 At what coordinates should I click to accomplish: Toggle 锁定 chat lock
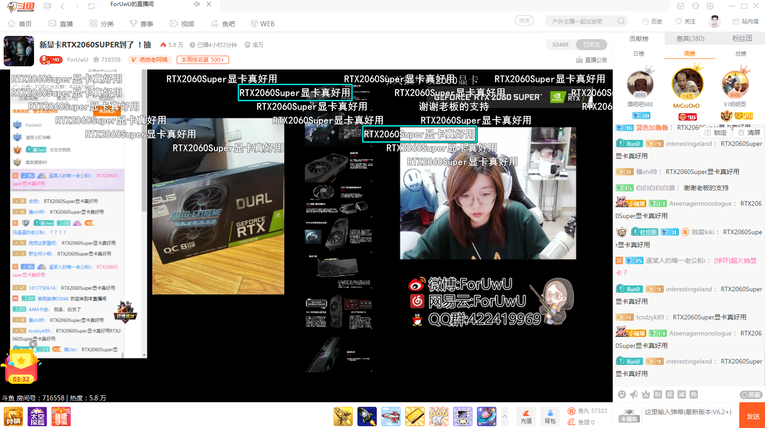715,133
